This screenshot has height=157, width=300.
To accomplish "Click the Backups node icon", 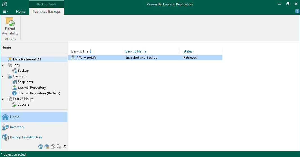I will pyautogui.click(x=10, y=76).
